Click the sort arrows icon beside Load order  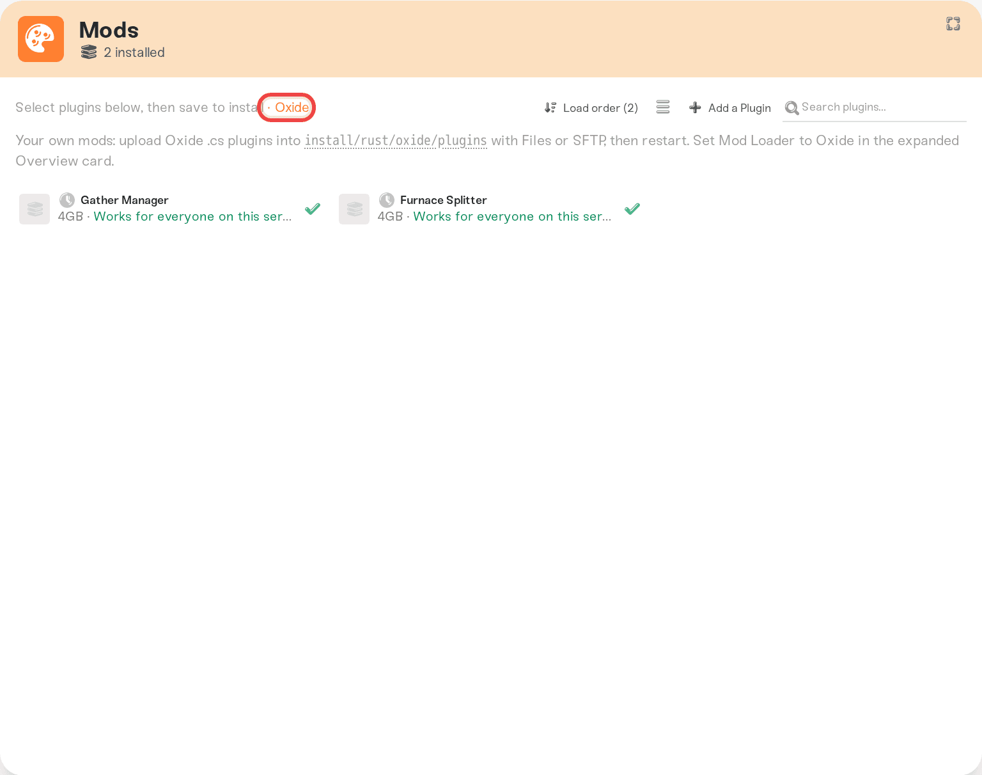(x=550, y=107)
